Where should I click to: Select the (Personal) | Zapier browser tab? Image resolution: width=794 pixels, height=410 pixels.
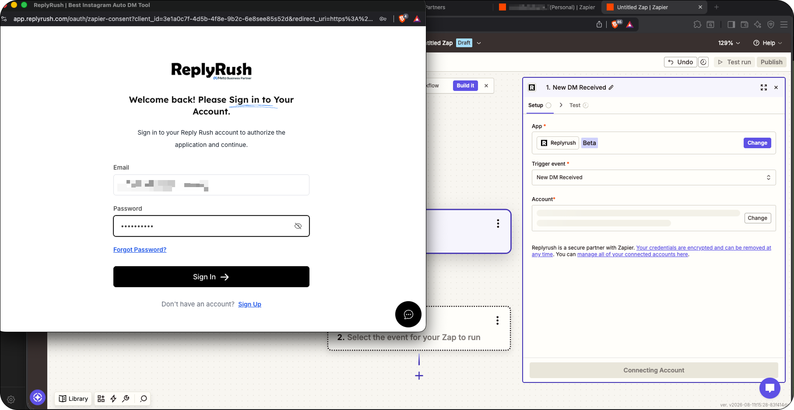(x=547, y=7)
